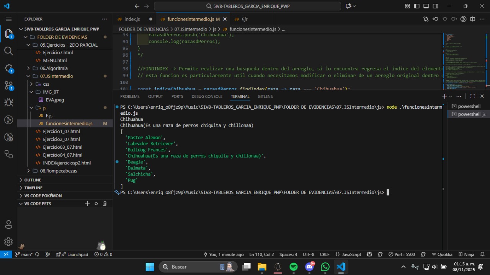Switch to the F.js editor tab
This screenshot has width=490, height=275.
click(244, 19)
